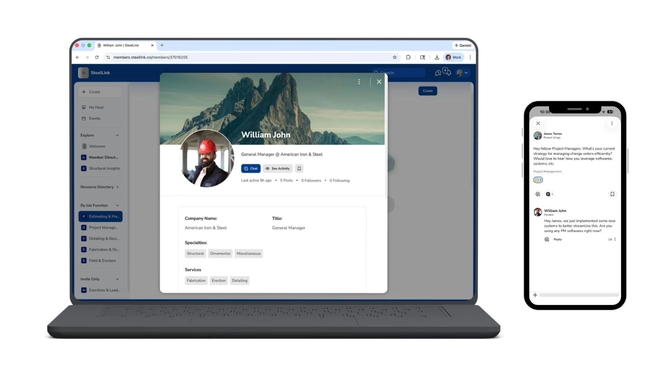Open the browser extensions puzzle icon
Viewport: 666px width, 374px height.
tap(408, 57)
